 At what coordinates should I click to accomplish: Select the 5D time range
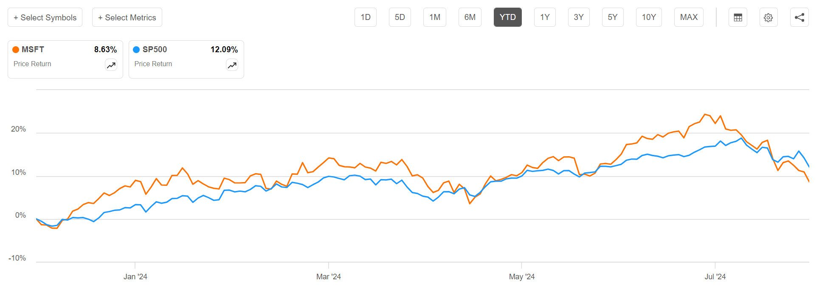click(x=400, y=17)
